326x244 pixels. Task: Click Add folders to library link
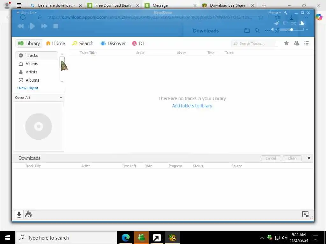coord(192,106)
